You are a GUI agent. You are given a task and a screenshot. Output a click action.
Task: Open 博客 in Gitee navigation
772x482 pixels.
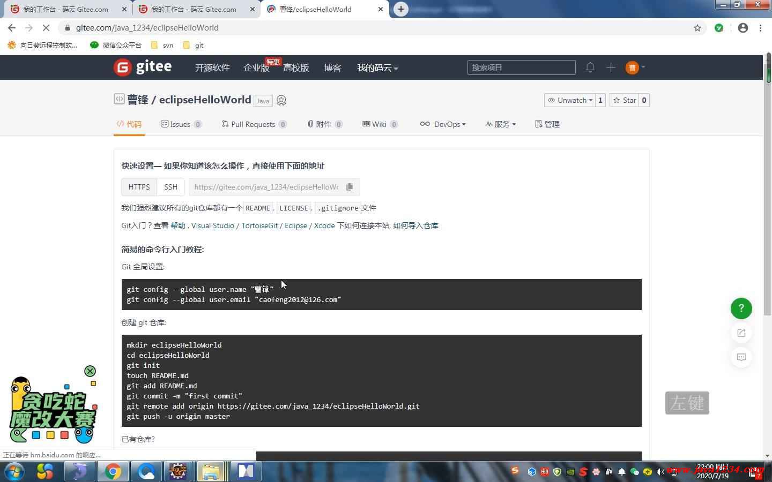332,67
